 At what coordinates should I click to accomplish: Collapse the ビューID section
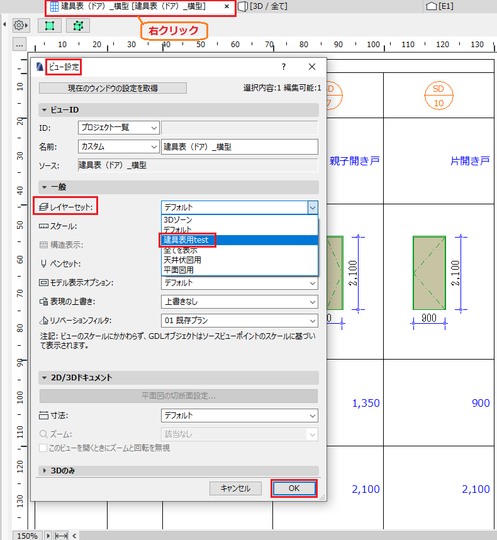[x=44, y=110]
